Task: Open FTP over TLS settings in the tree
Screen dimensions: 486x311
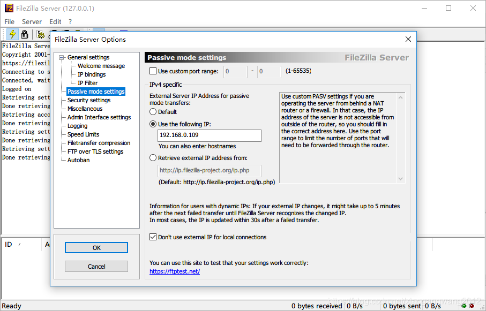Action: (x=95, y=151)
